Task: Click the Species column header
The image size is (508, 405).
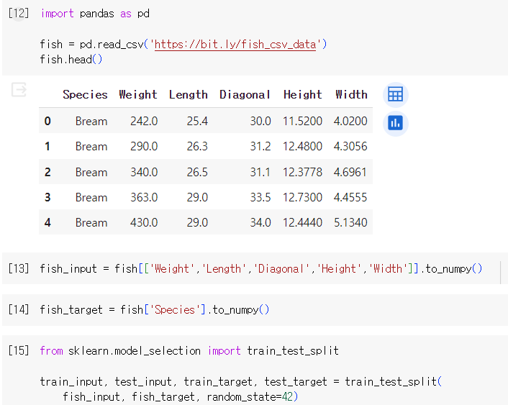Action: tap(85, 95)
